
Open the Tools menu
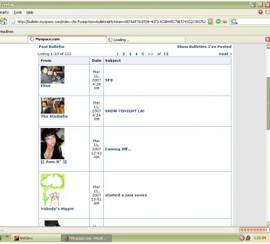(x=18, y=12)
